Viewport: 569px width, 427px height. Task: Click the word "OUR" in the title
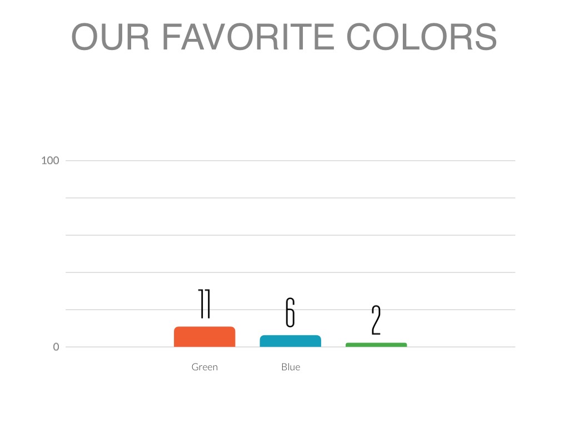point(111,37)
